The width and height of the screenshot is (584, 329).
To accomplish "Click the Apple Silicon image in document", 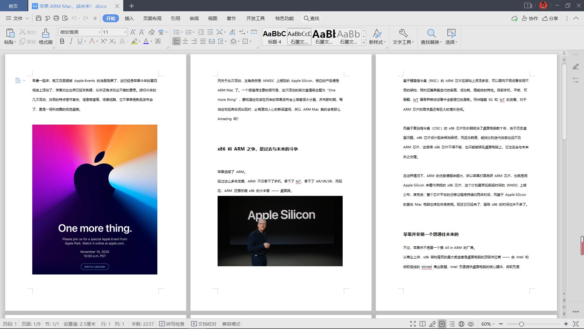I will click(x=280, y=231).
